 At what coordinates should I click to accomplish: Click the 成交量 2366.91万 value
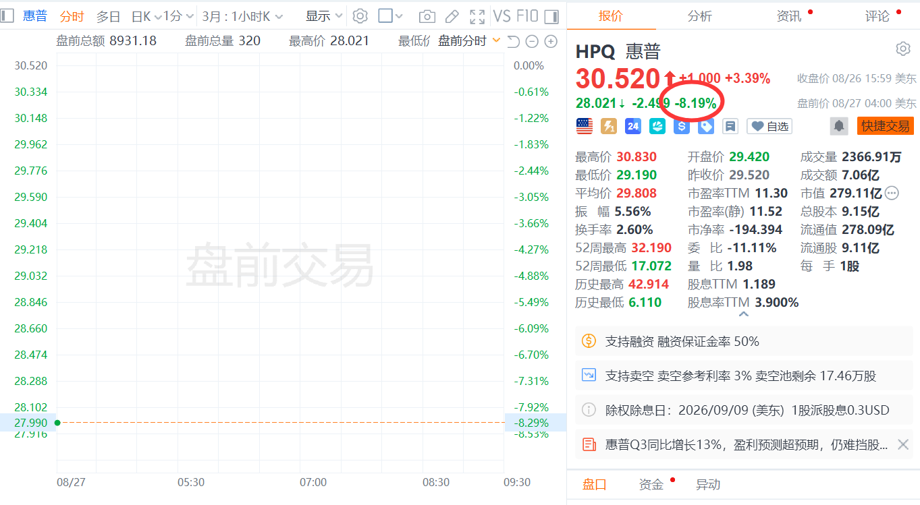pos(871,157)
